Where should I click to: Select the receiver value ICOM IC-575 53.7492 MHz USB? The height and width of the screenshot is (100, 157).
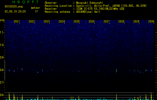[x=100, y=9]
